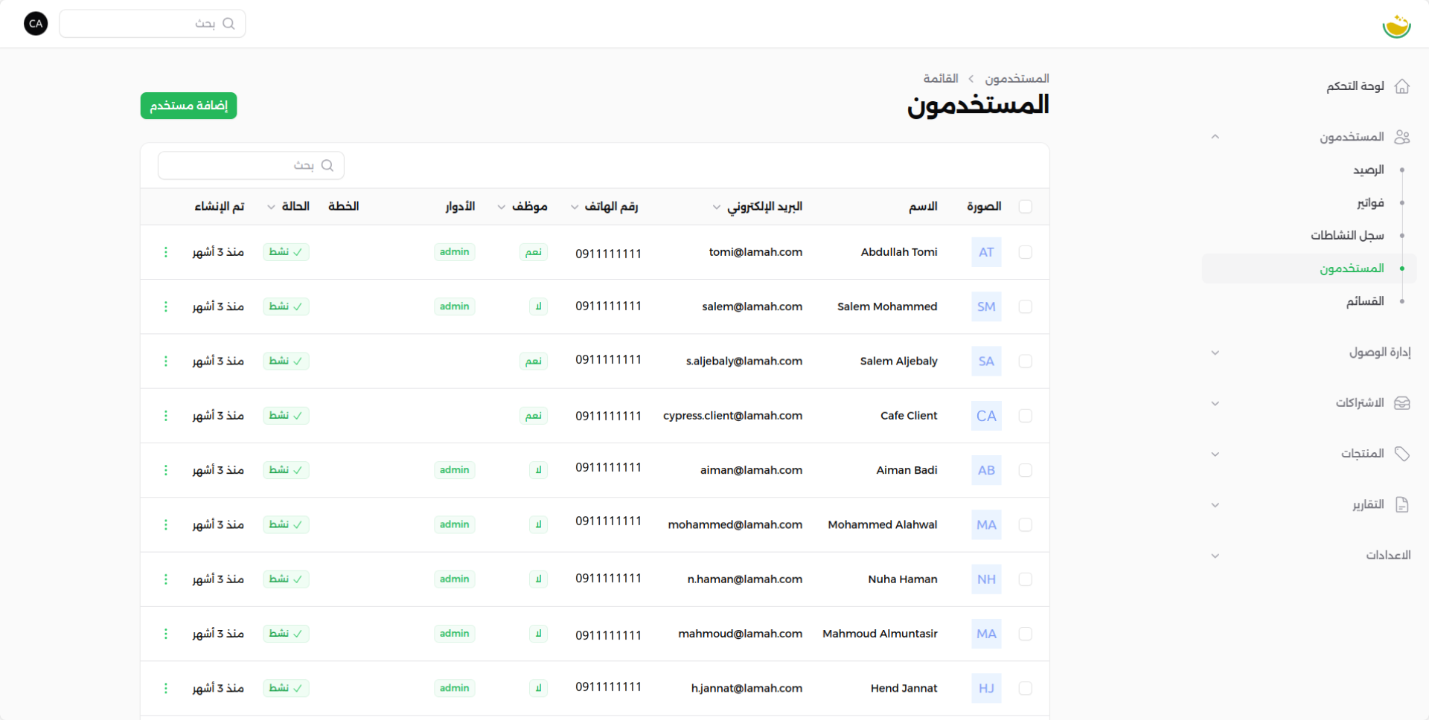Click the إضافة مستخدم button
Image resolution: width=1429 pixels, height=720 pixels.
click(188, 106)
